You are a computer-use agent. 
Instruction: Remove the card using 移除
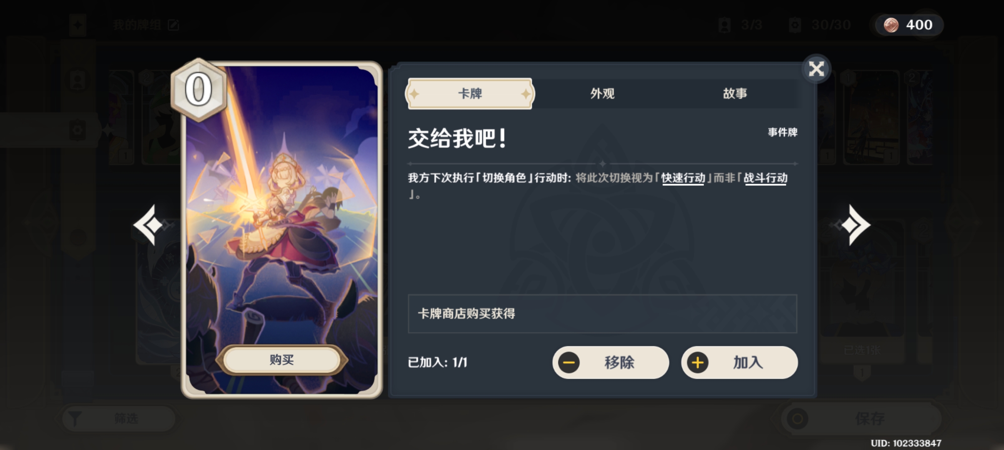[x=611, y=362]
